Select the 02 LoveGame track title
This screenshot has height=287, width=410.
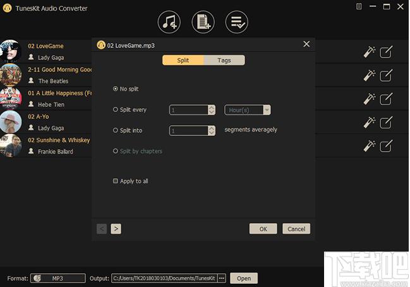45,46
